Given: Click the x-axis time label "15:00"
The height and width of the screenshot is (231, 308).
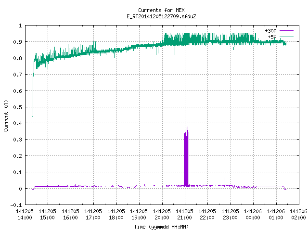Looking at the screenshot, I should pyautogui.click(x=47, y=218).
